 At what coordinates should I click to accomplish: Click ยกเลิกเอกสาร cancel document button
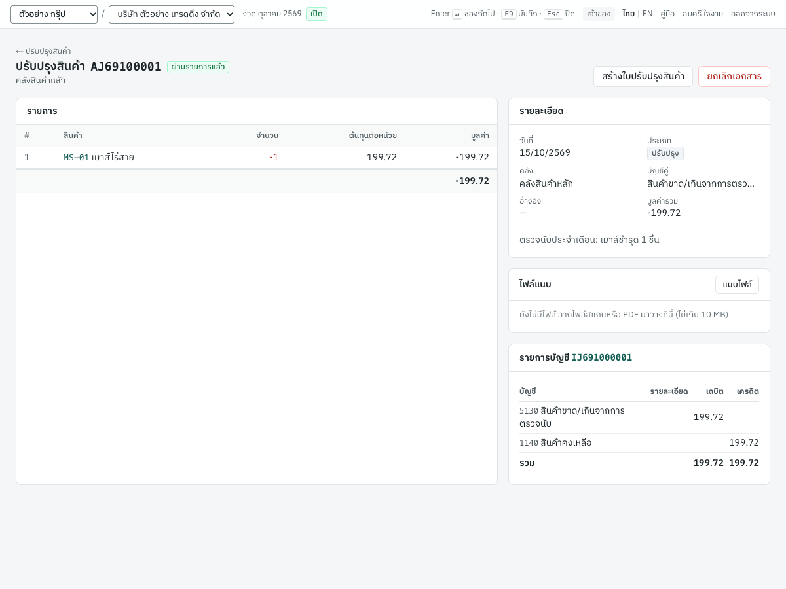[x=734, y=77]
